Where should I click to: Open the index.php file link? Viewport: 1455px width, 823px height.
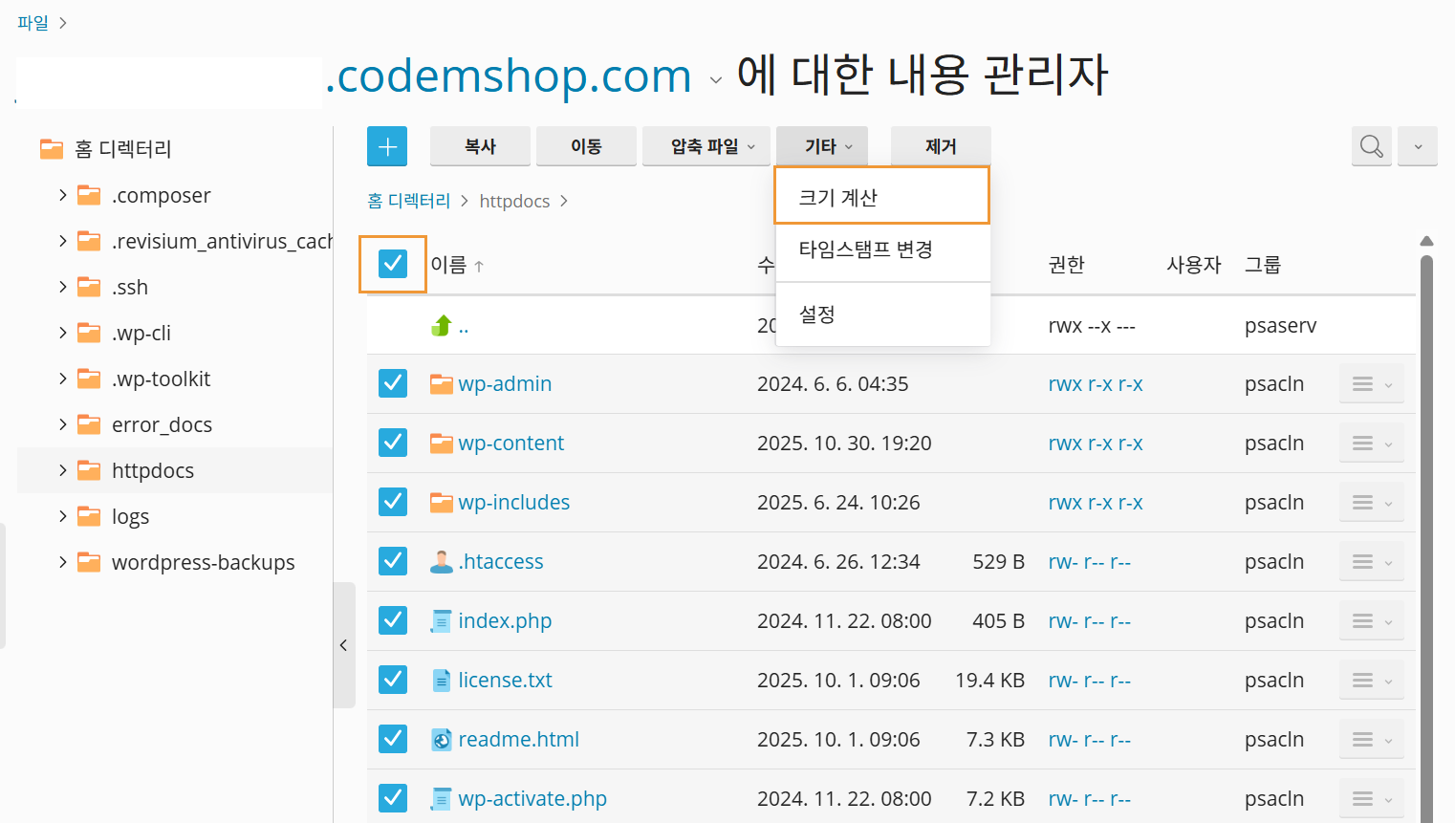[x=505, y=621]
